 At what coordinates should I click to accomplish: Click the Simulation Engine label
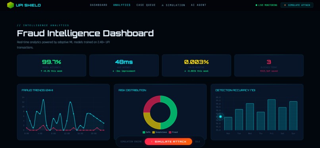pyautogui.click(x=131, y=142)
